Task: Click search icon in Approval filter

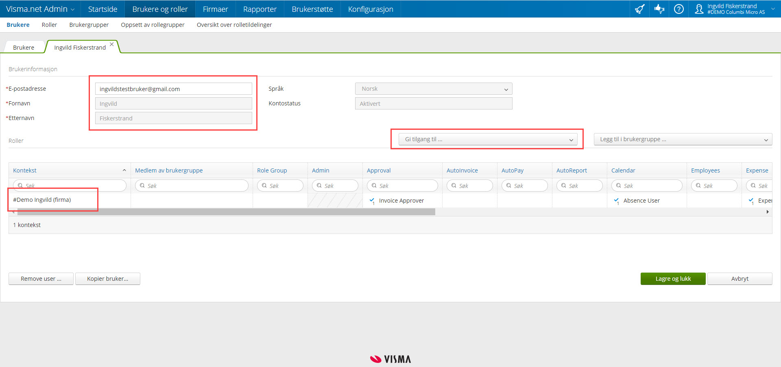Action: [x=374, y=186]
